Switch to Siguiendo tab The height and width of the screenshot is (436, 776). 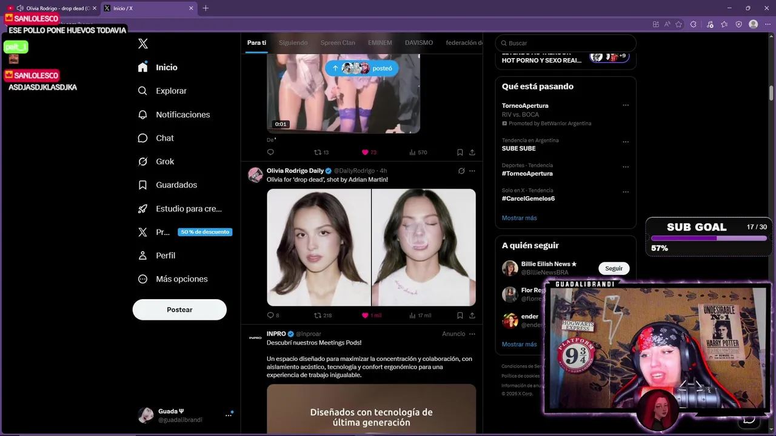293,43
